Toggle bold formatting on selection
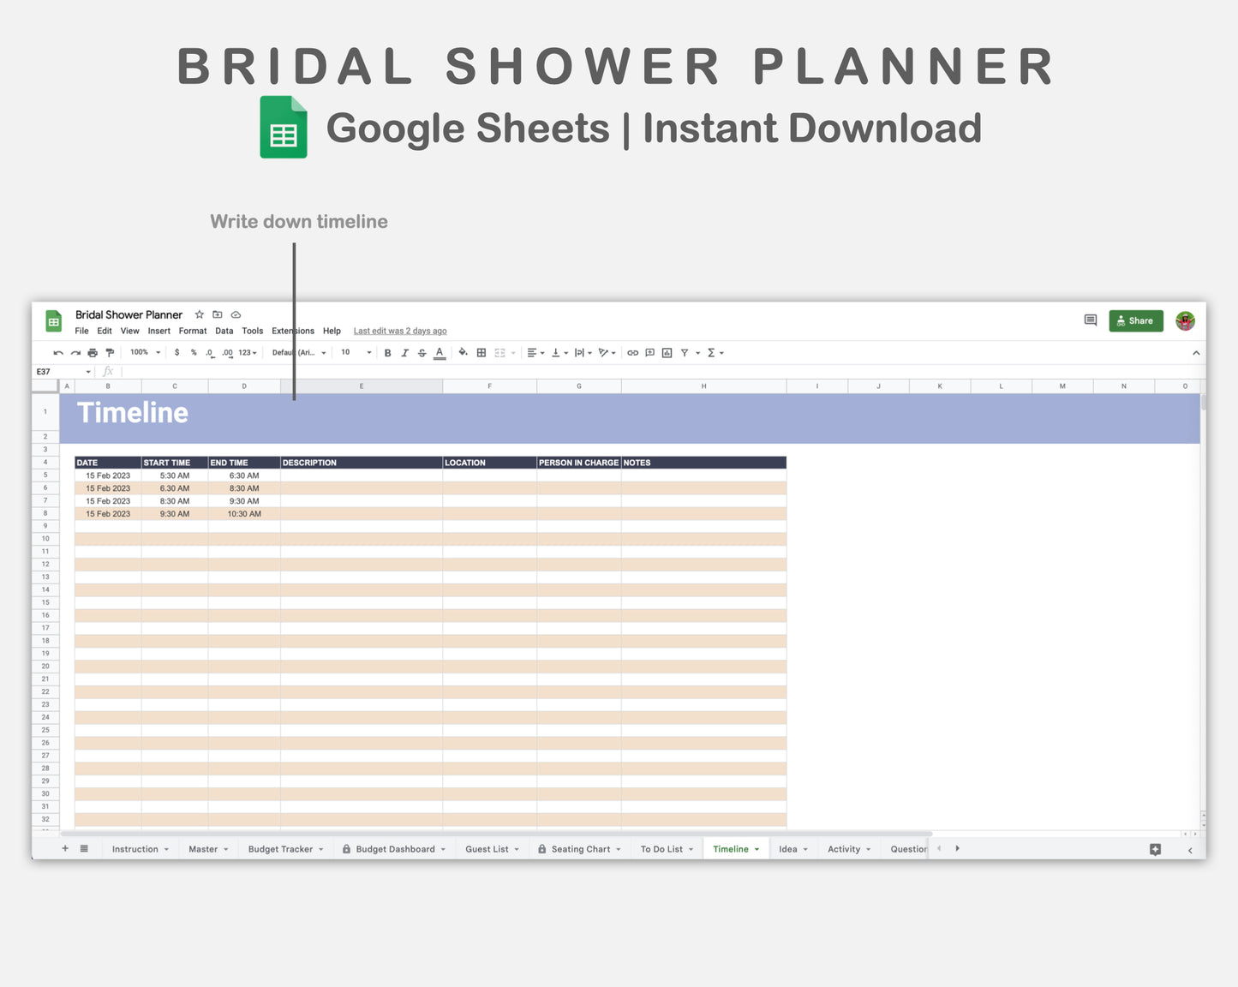The height and width of the screenshot is (987, 1238). coord(387,352)
